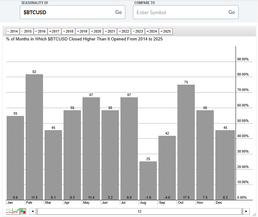Click Go under the Compare To section
The height and width of the screenshot is (217, 258).
231,12
